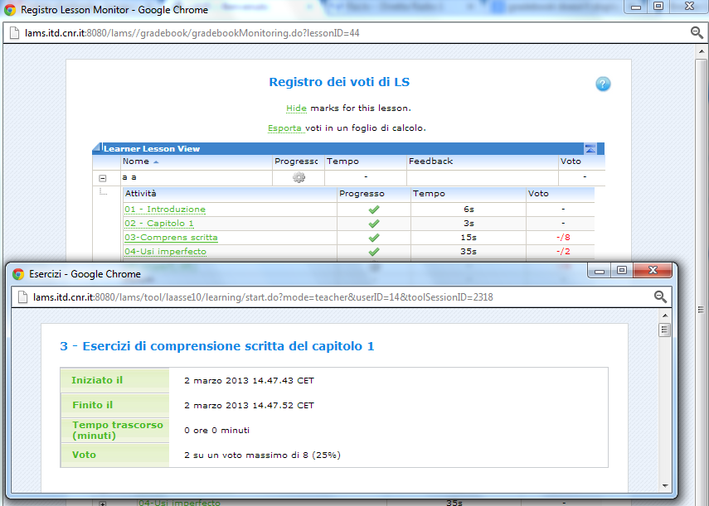Expand the row at the bottom of the gradebook
The image size is (709, 506).
(103, 503)
